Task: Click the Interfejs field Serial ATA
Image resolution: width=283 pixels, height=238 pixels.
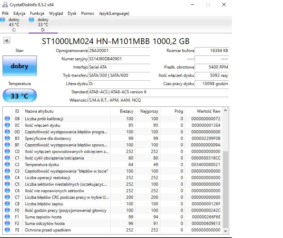Action: click(119, 67)
